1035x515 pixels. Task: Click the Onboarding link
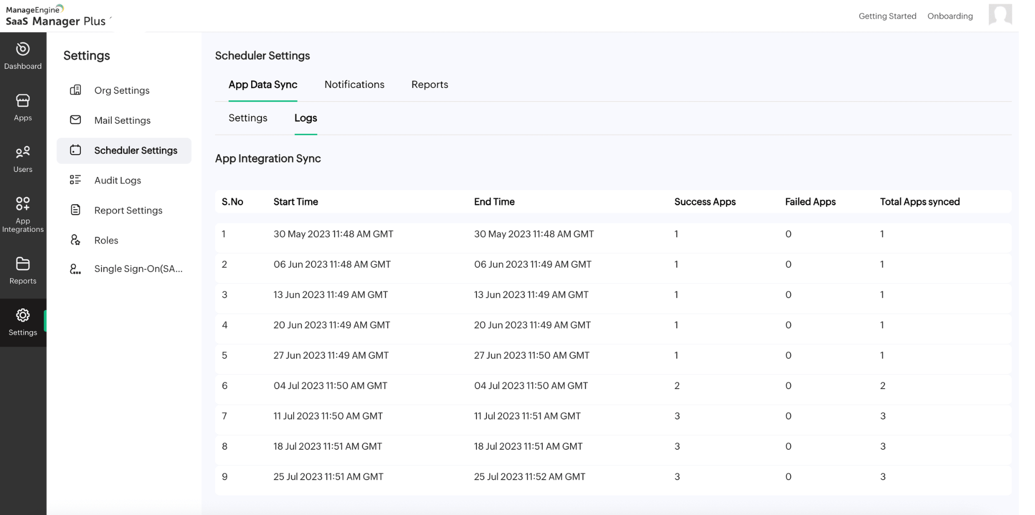tap(950, 16)
